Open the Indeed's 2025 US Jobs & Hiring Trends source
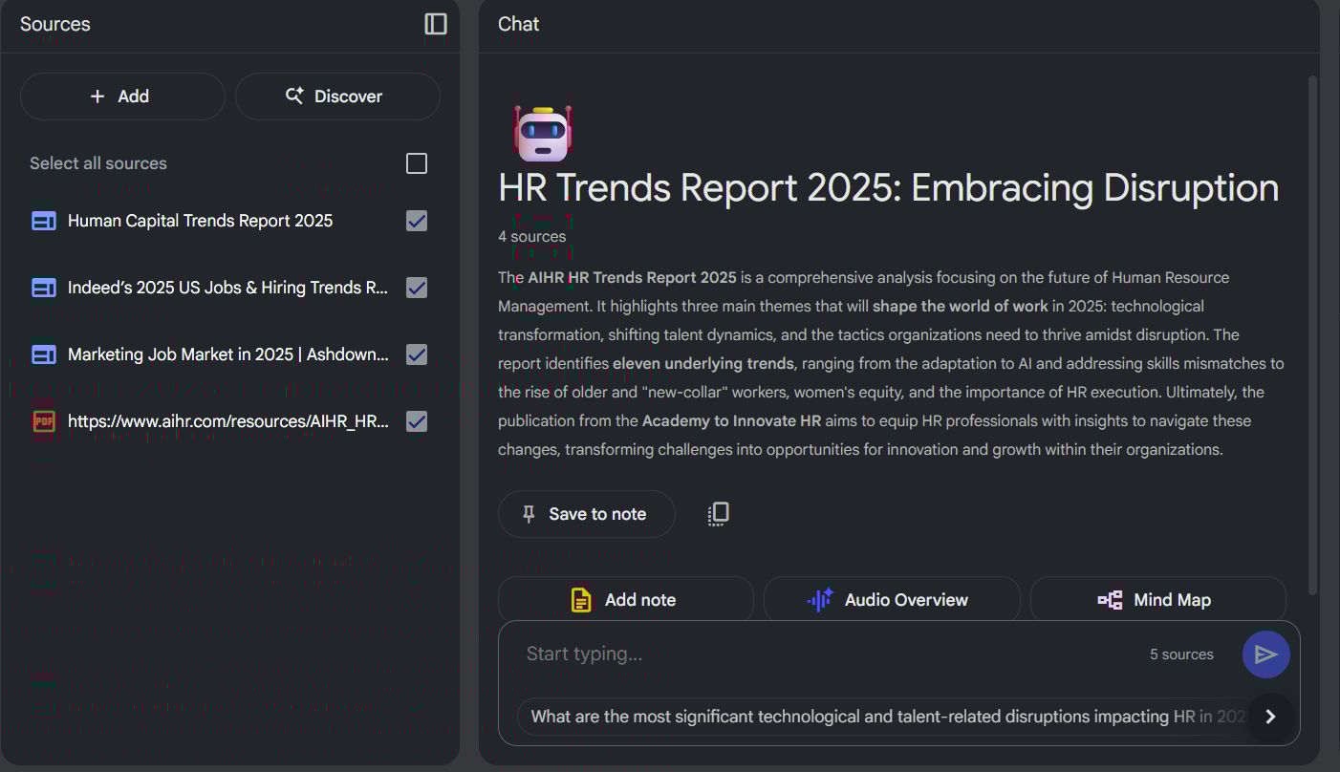 (x=228, y=288)
